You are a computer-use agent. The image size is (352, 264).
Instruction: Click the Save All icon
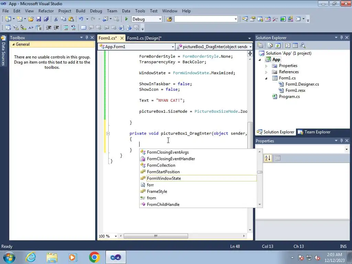coord(46,19)
